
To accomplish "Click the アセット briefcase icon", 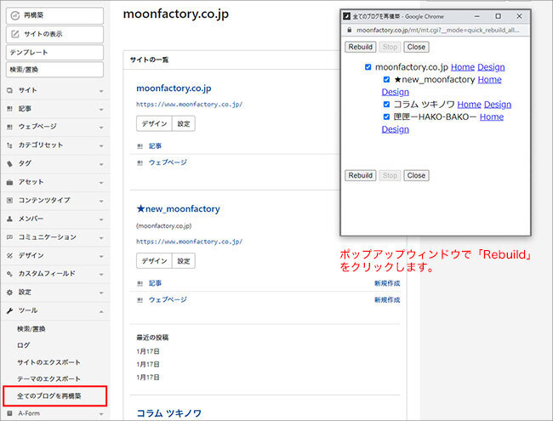I will pos(9,182).
